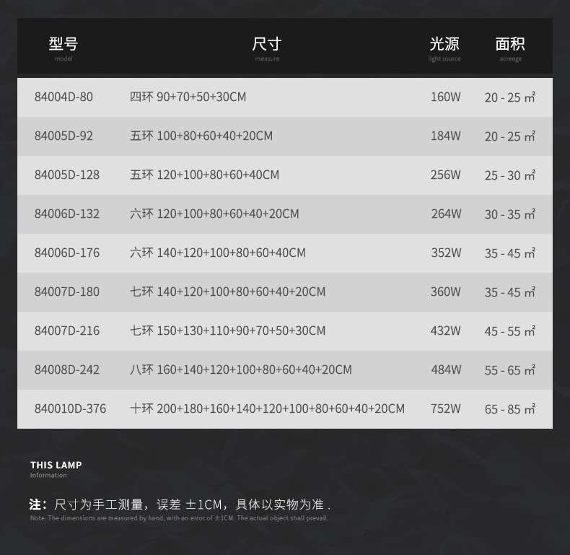Choose the 84007D-216 model entry

coord(67,331)
